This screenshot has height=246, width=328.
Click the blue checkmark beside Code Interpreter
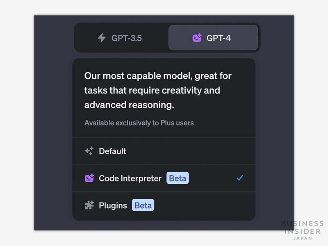pyautogui.click(x=240, y=178)
